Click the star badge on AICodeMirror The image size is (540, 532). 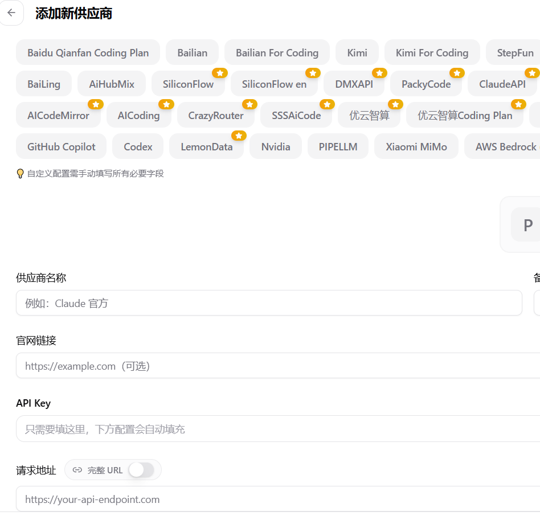coord(96,104)
